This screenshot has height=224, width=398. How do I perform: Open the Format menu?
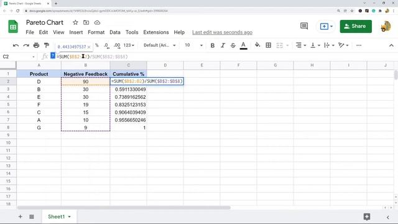[x=96, y=32]
